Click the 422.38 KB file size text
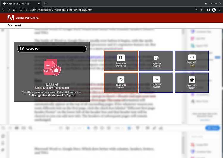223x158 pixels. point(52,85)
